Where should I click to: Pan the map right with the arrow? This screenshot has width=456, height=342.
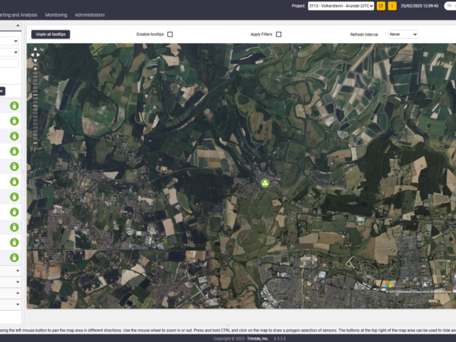click(38, 55)
